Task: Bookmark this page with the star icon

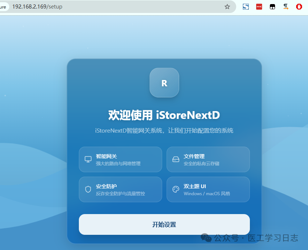Action: pyautogui.click(x=227, y=7)
